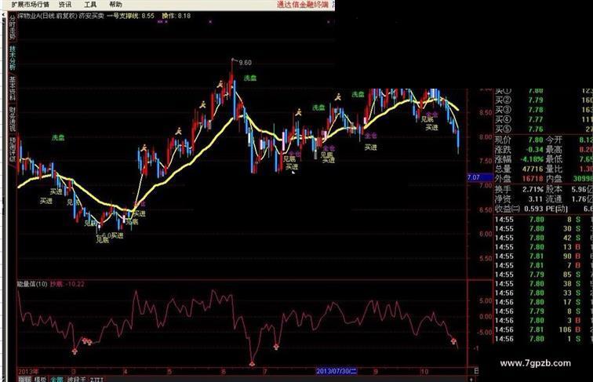Click the 换手 2.71% value

pyautogui.click(x=533, y=189)
